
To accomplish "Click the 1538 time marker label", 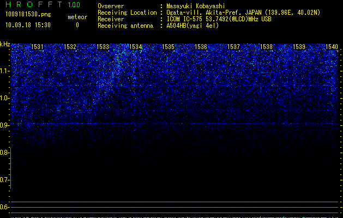I will 266,47.
